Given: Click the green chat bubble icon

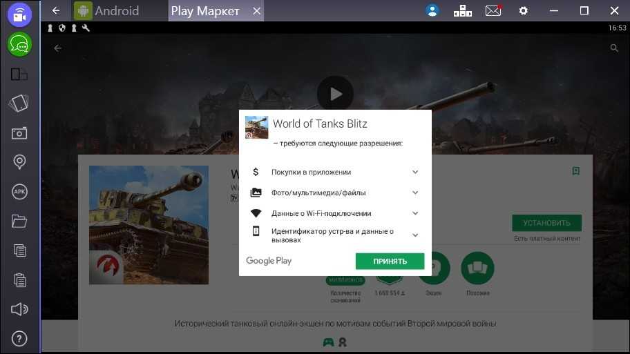Looking at the screenshot, I should 19,45.
